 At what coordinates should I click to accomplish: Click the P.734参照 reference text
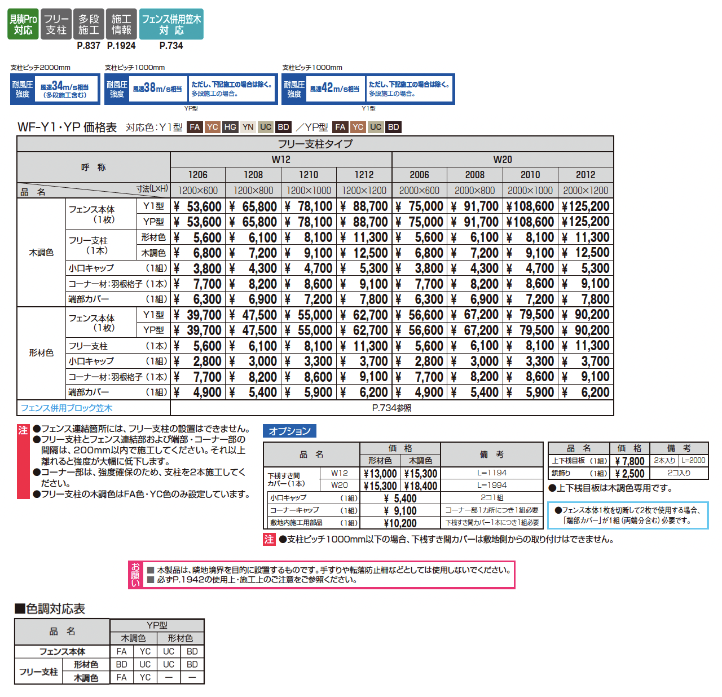[x=391, y=408]
